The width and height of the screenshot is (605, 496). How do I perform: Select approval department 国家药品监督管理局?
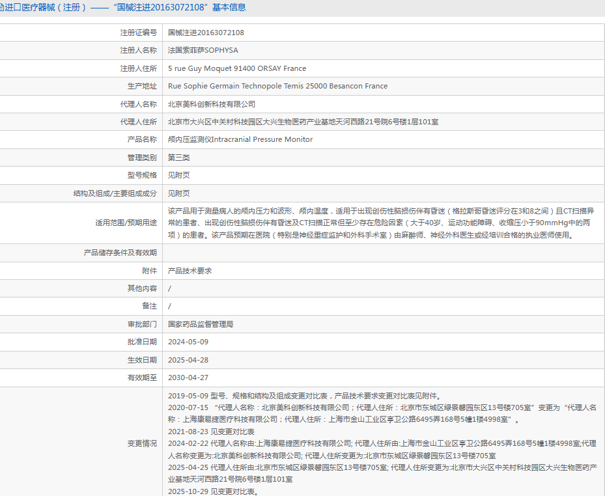click(200, 324)
